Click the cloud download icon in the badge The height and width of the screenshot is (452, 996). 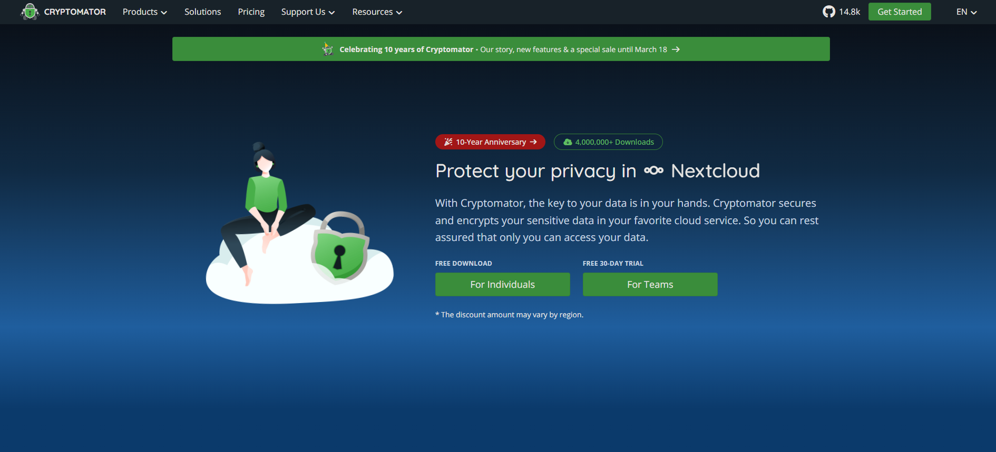568,142
